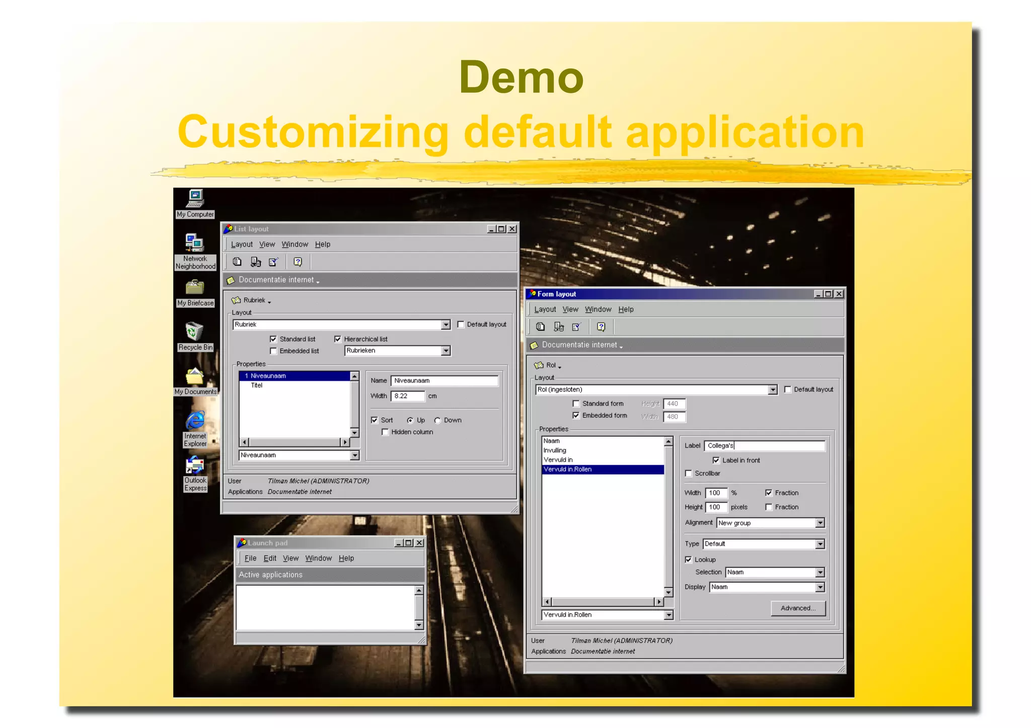Select the Up sort radio button
This screenshot has height=728, width=1031.
coord(410,421)
